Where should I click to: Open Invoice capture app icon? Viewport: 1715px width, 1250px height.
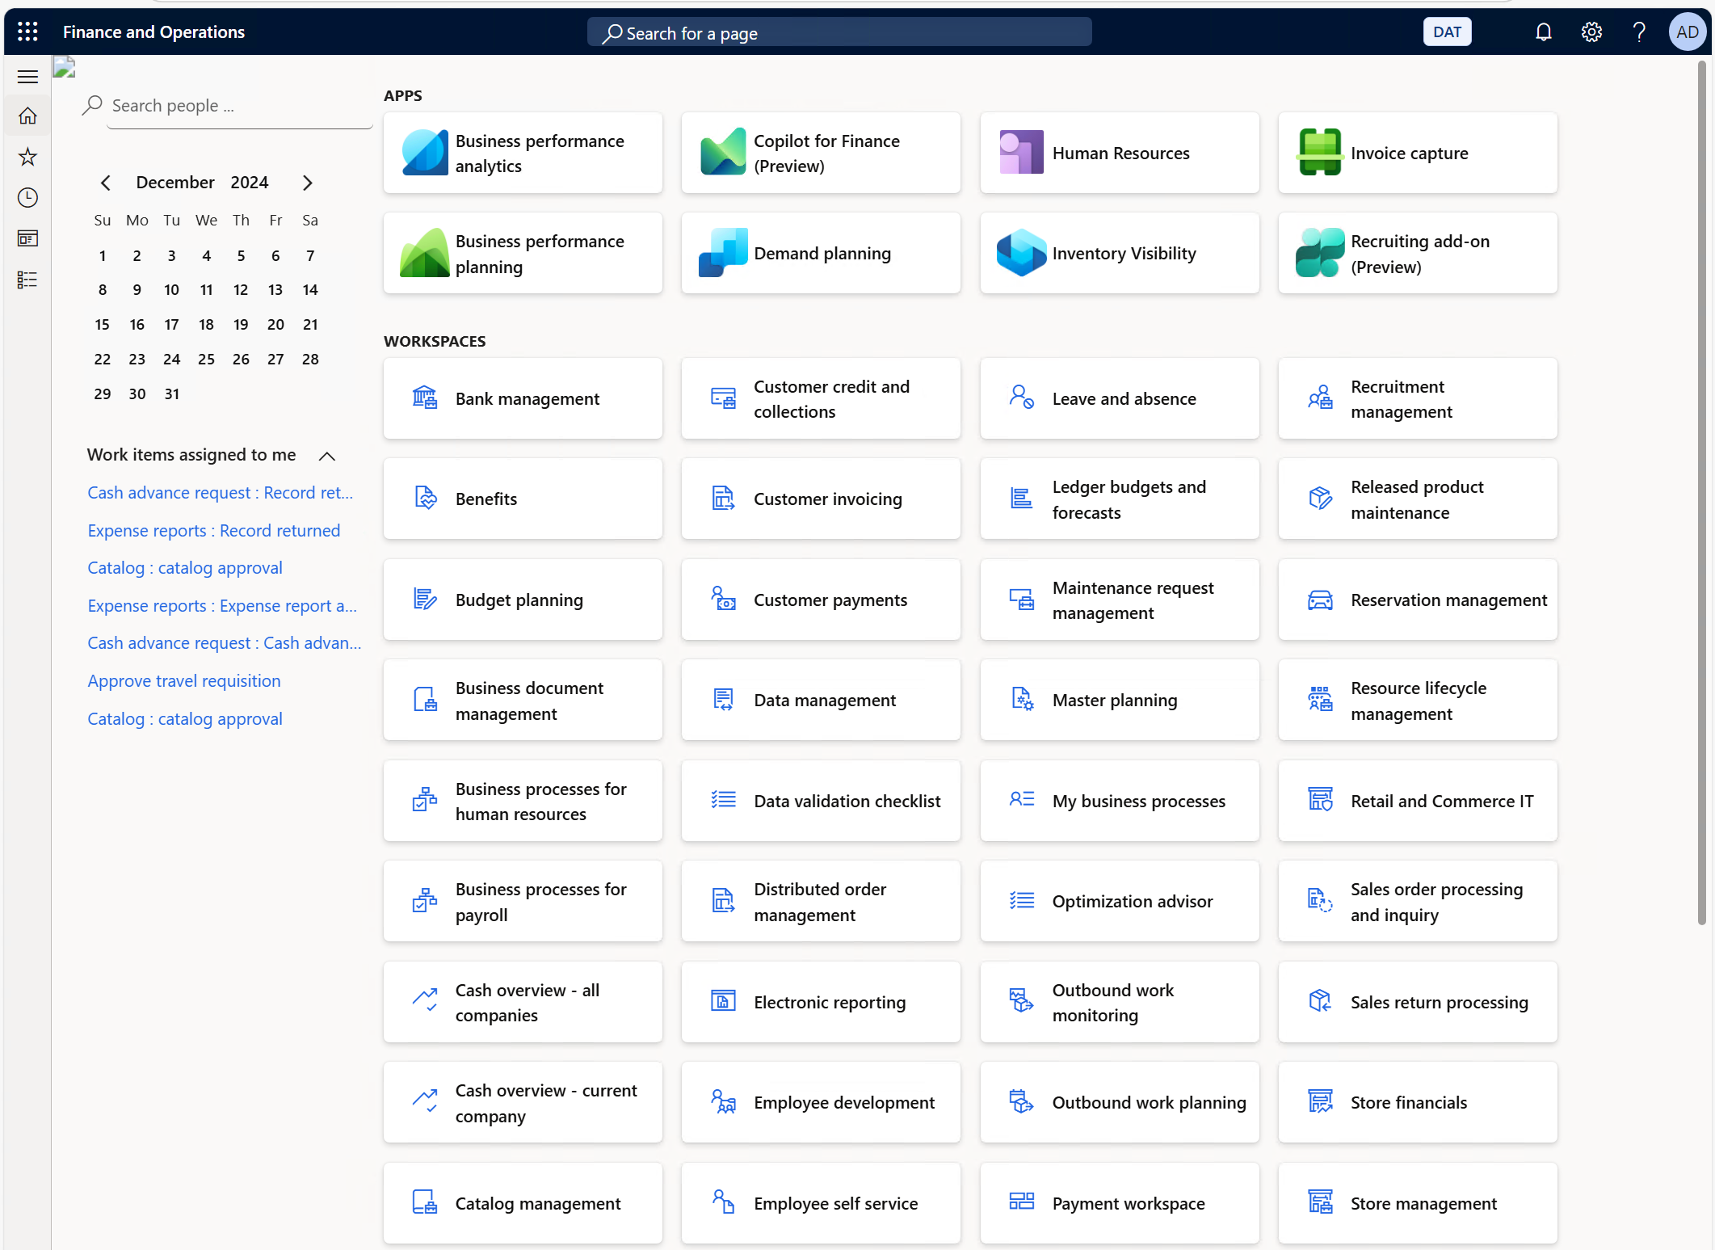[1320, 153]
